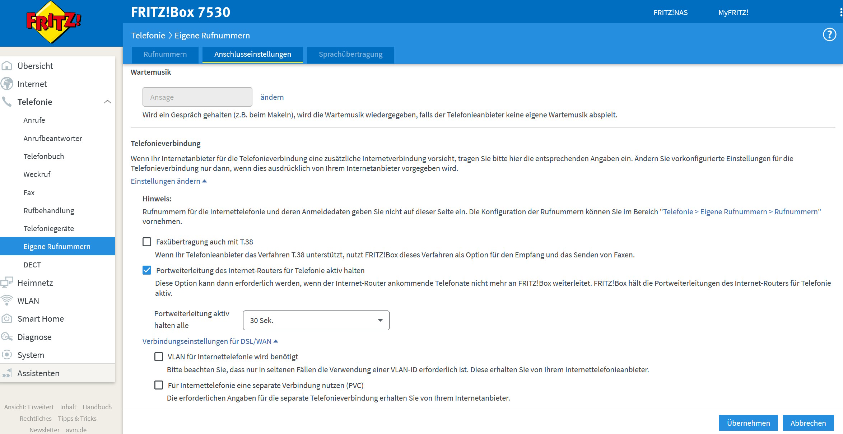Open Anrufbeantworter in sidebar

coord(53,138)
